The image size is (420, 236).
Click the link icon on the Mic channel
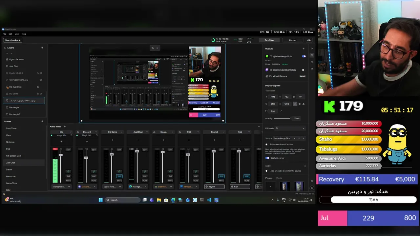68,171
